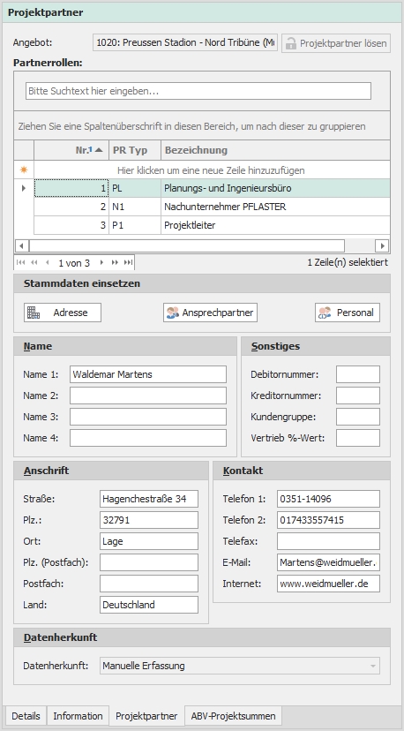This screenshot has height=731, width=404.
Task: Go to previous page in navigator
Action: coord(34,262)
